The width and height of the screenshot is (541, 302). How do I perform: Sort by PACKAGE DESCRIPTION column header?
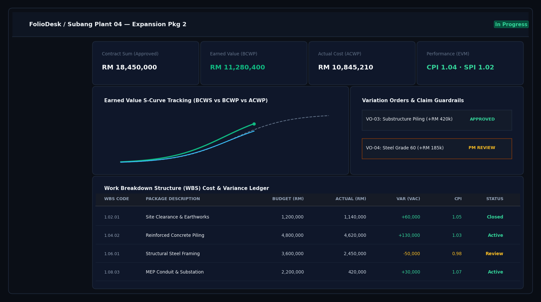click(173, 199)
